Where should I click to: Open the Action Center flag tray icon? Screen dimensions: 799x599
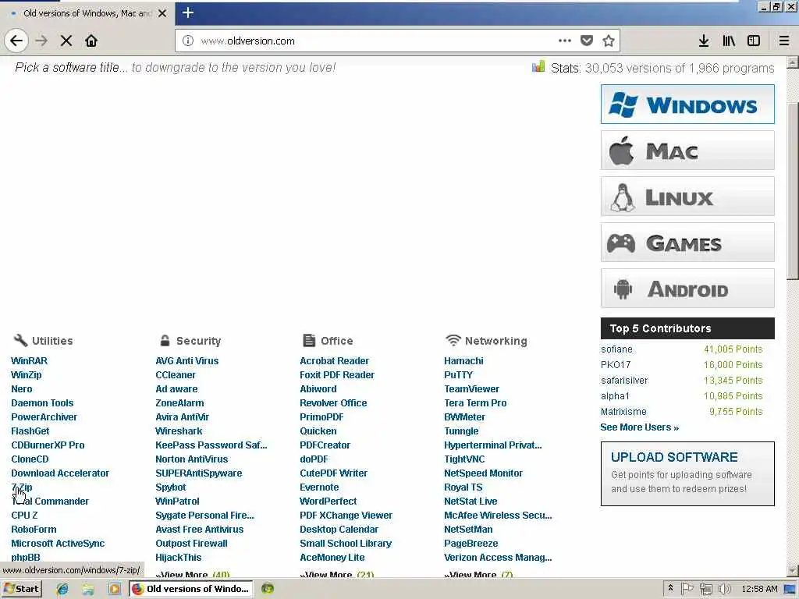point(687,589)
